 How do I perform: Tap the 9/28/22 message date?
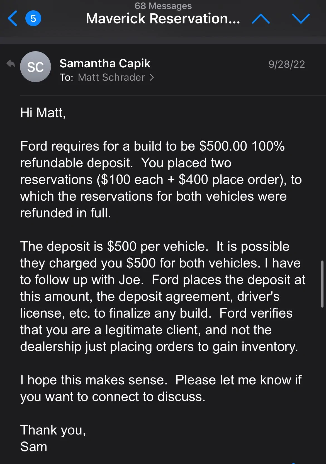pyautogui.click(x=287, y=64)
